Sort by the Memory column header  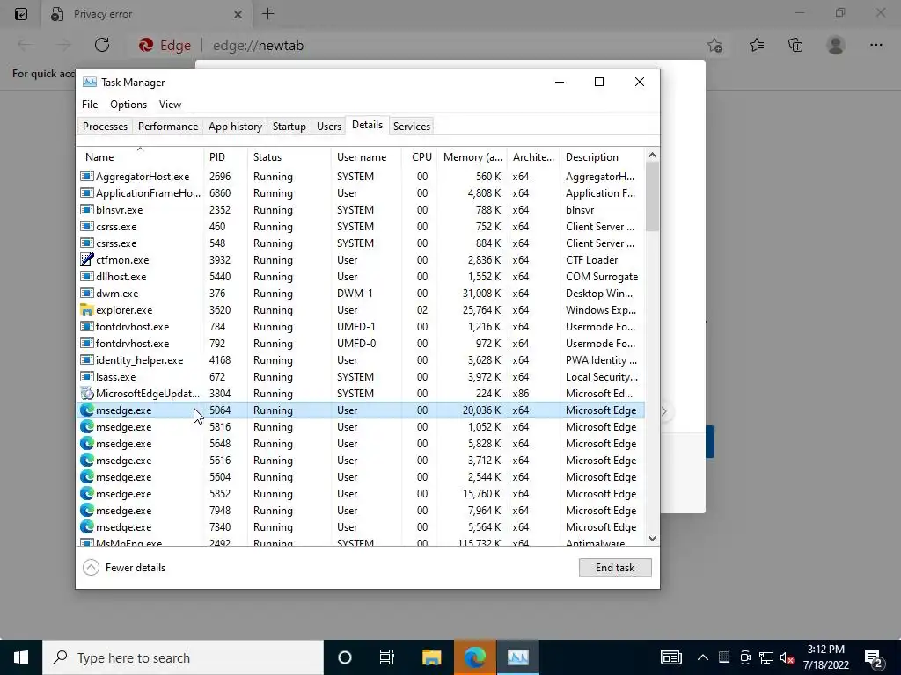coord(472,157)
